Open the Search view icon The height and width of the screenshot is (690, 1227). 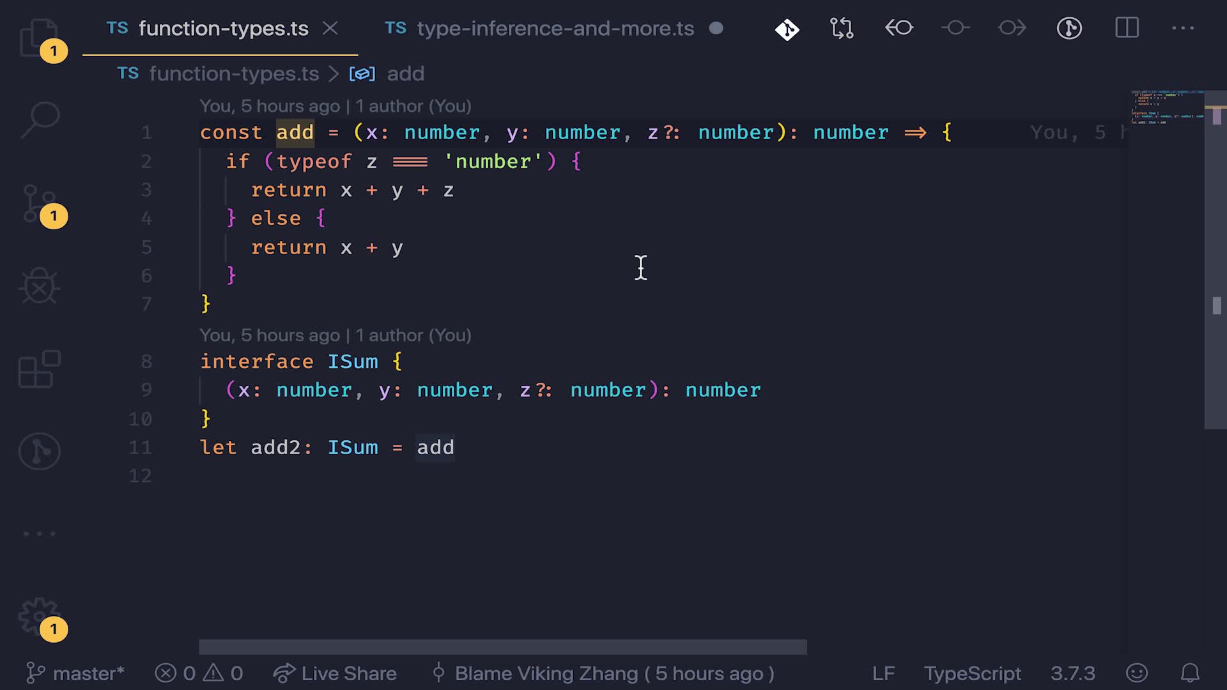[40, 119]
